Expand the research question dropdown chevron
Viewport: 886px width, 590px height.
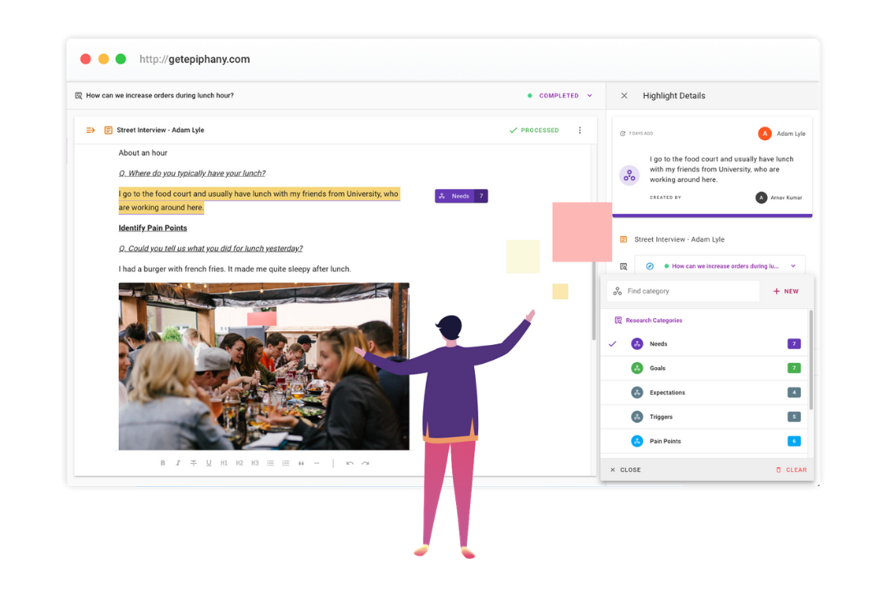coord(793,266)
